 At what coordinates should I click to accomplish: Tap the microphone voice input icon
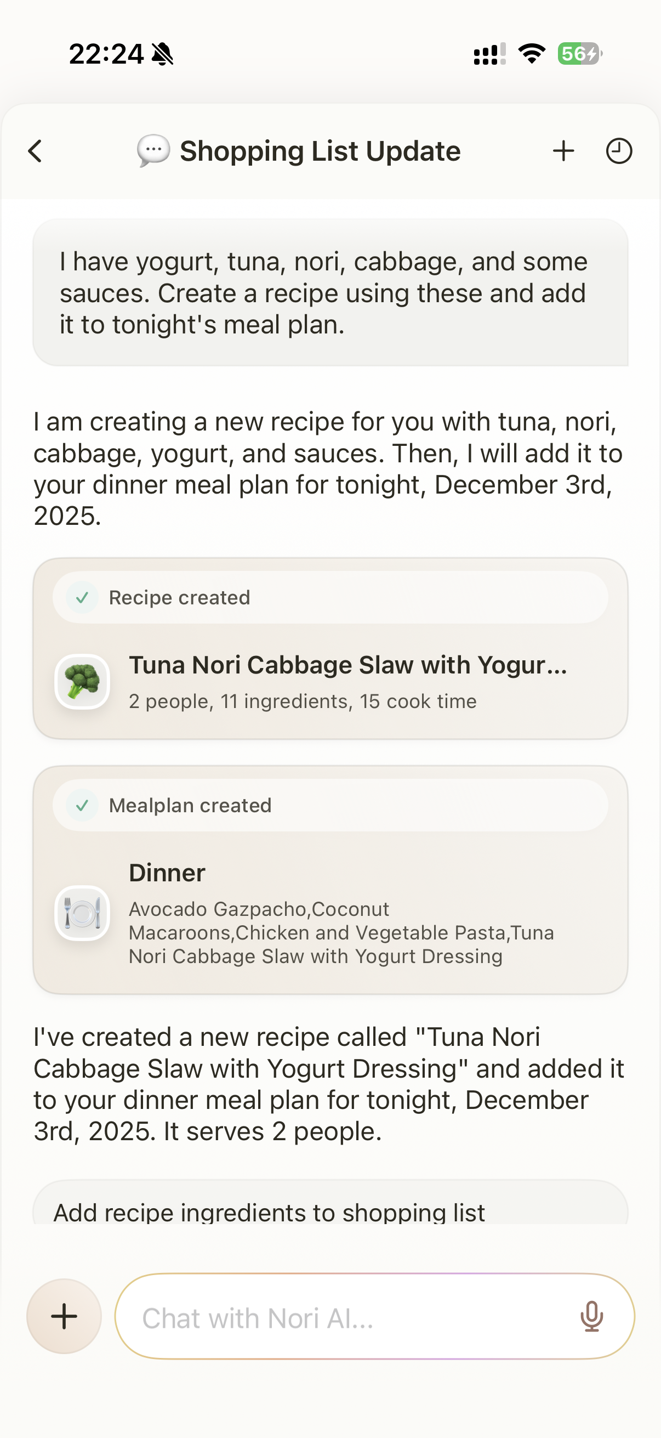click(591, 1316)
